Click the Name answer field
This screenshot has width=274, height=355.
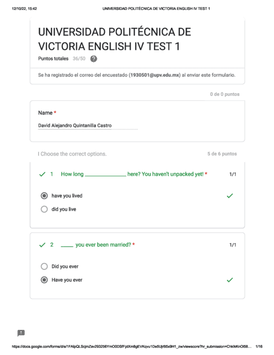coord(87,126)
